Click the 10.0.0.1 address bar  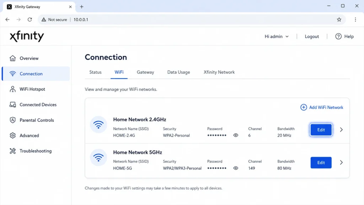pyautogui.click(x=192, y=20)
